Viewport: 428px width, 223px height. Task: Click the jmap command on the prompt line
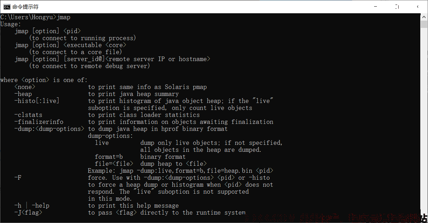click(63, 17)
